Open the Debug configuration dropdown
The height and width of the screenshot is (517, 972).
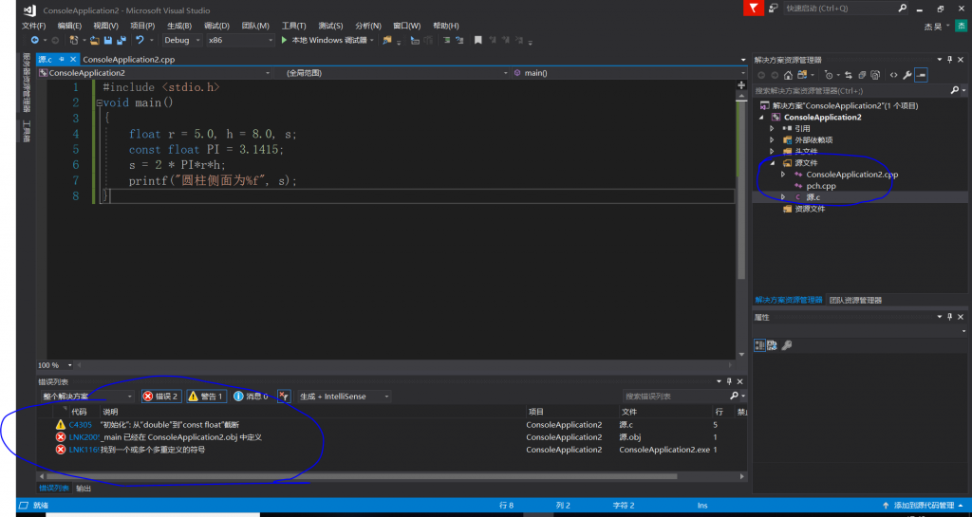tap(182, 40)
